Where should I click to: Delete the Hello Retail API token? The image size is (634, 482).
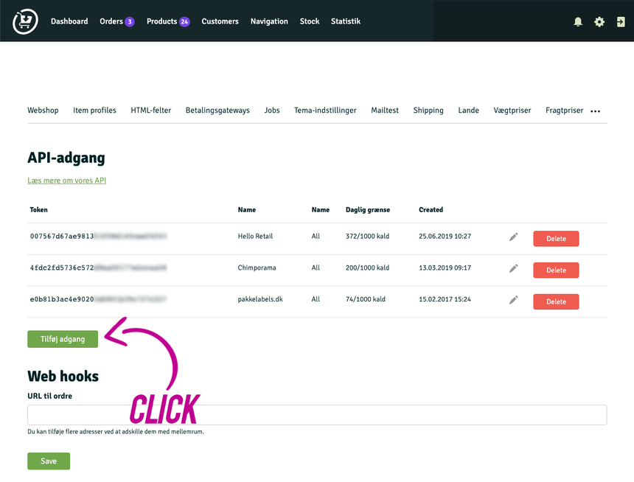pyautogui.click(x=556, y=239)
